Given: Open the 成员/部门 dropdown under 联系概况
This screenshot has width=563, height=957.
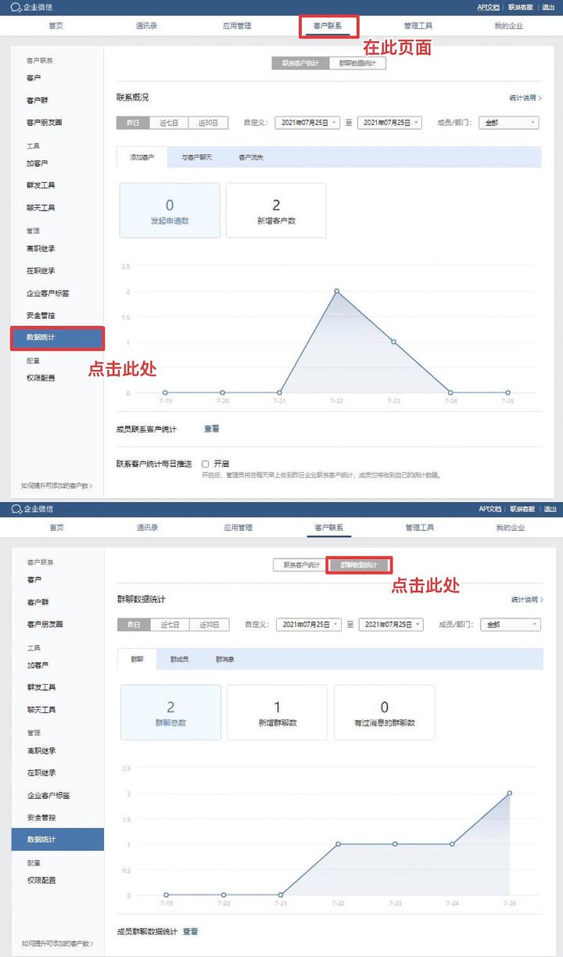Looking at the screenshot, I should coord(509,123).
